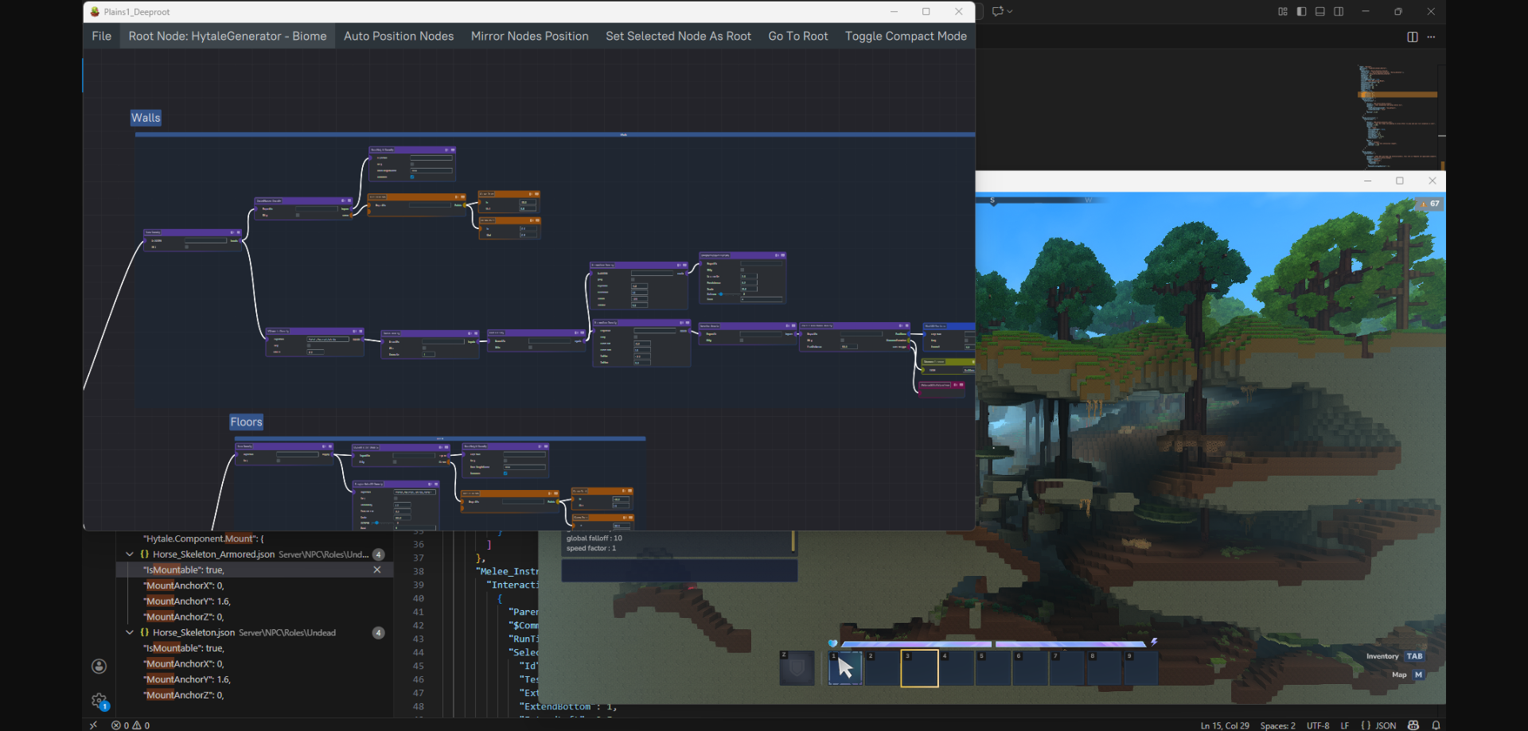The width and height of the screenshot is (1528, 731).
Task: Click the lightning stamina icon
Action: [1154, 642]
